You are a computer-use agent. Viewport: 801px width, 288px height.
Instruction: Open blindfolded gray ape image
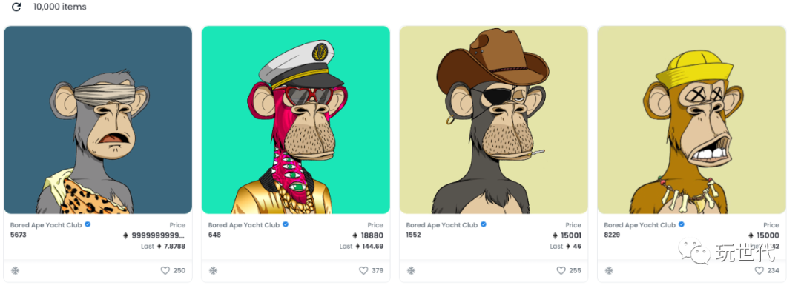(x=98, y=120)
